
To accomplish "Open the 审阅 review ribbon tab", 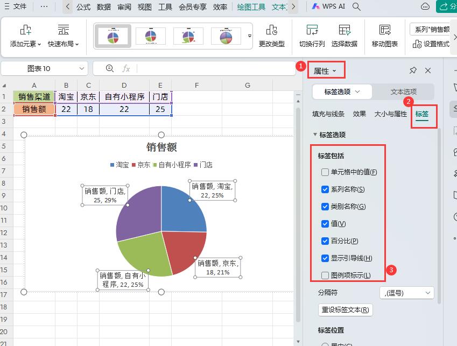I will (124, 6).
